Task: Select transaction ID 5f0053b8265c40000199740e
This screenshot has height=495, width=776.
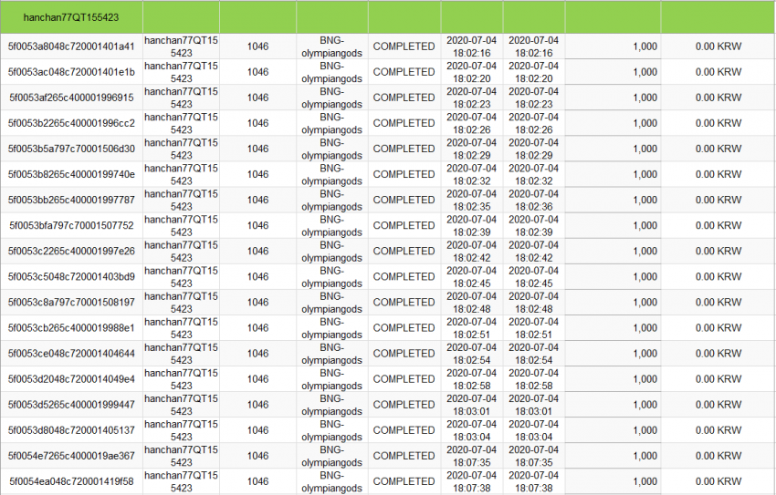Action: 71,174
